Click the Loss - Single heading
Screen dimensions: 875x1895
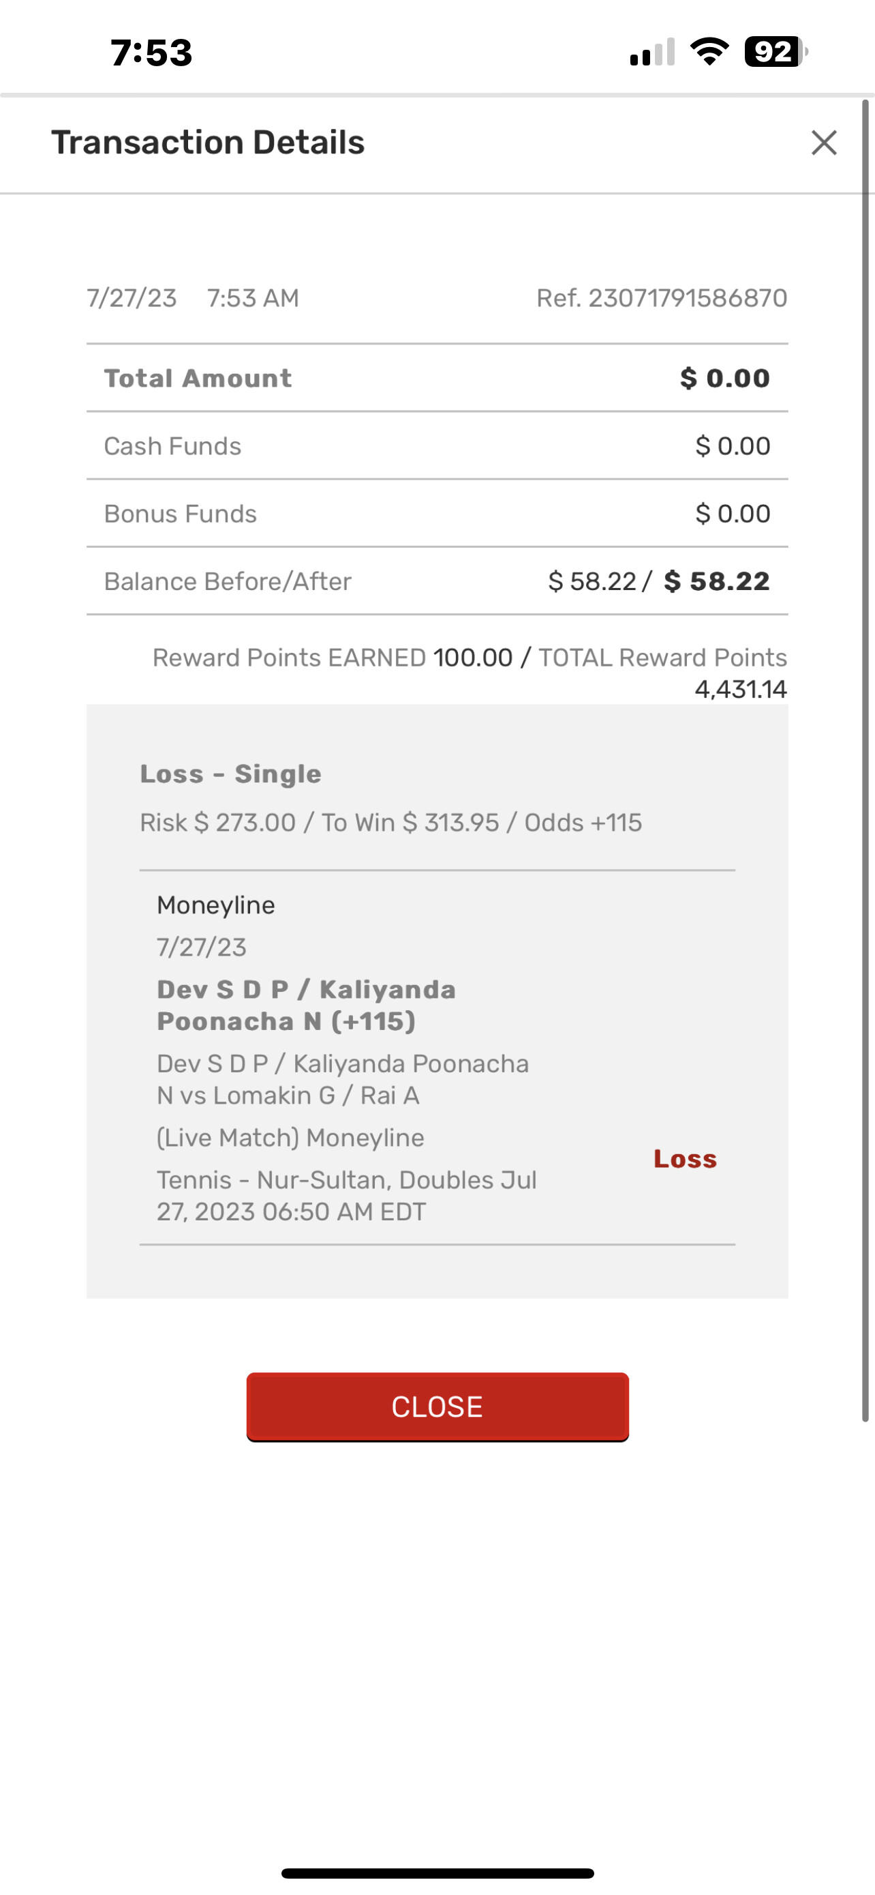point(231,774)
